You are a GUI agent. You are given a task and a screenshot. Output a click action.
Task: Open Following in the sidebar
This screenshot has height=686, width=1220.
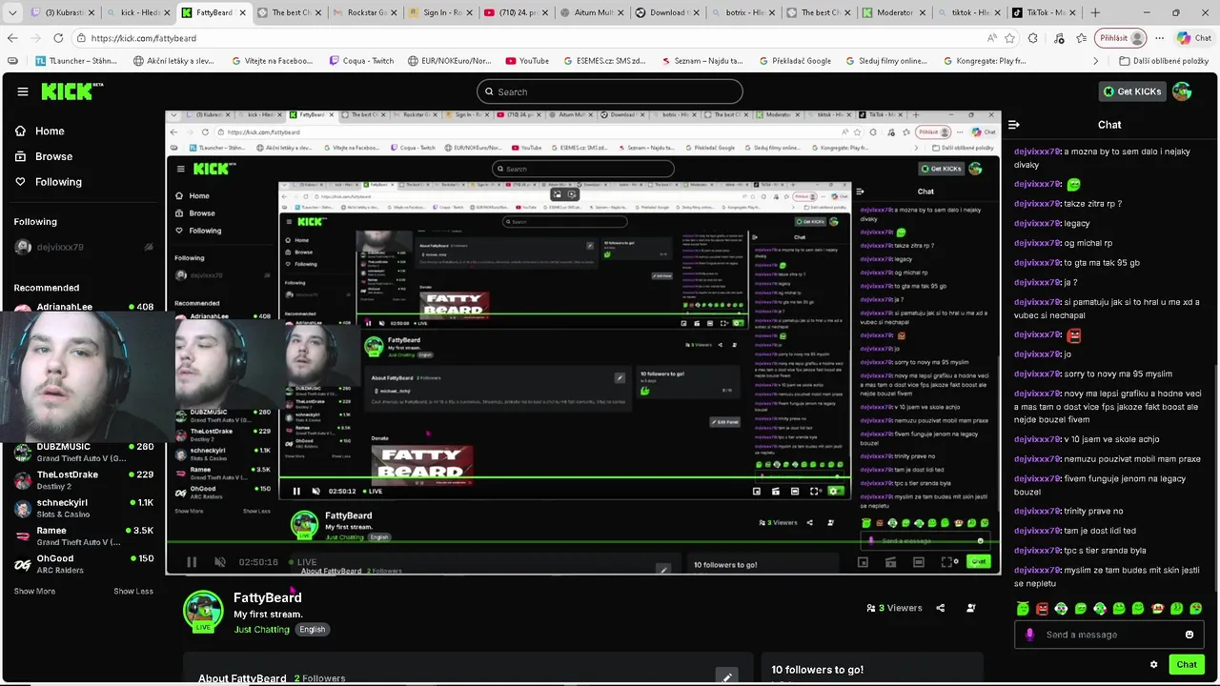click(48, 182)
